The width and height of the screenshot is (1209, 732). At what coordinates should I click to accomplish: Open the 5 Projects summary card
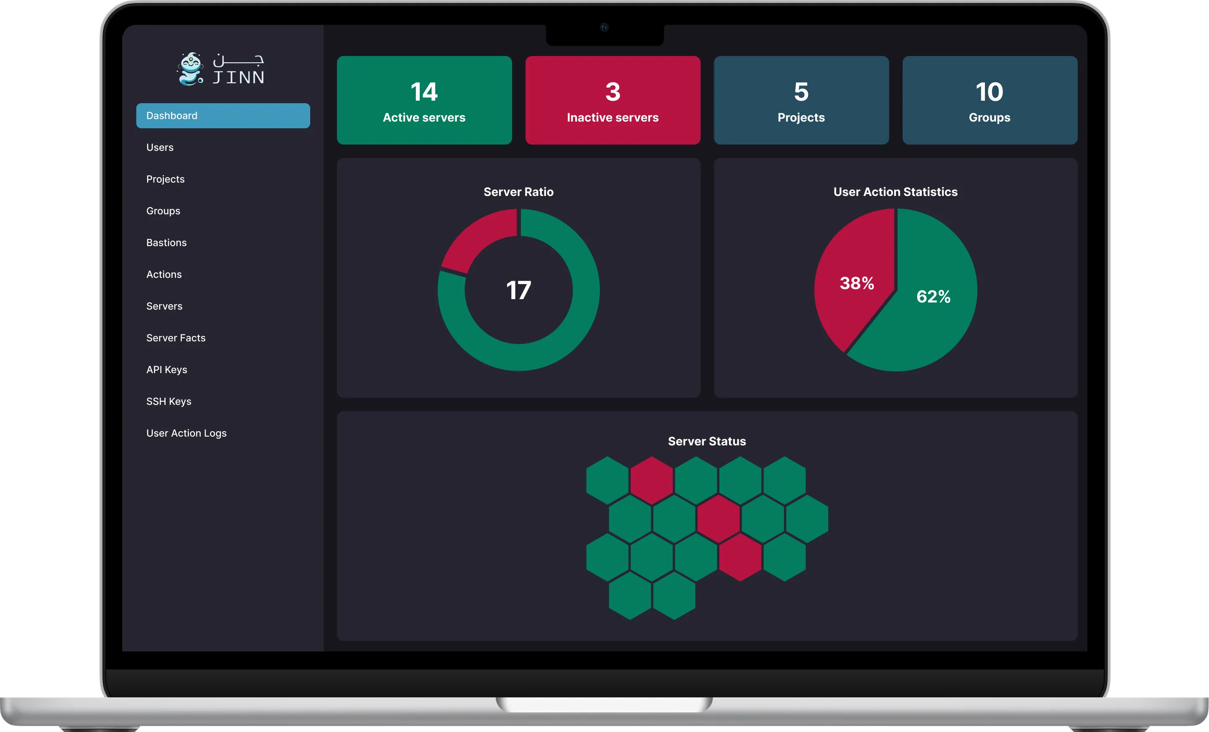[801, 101]
